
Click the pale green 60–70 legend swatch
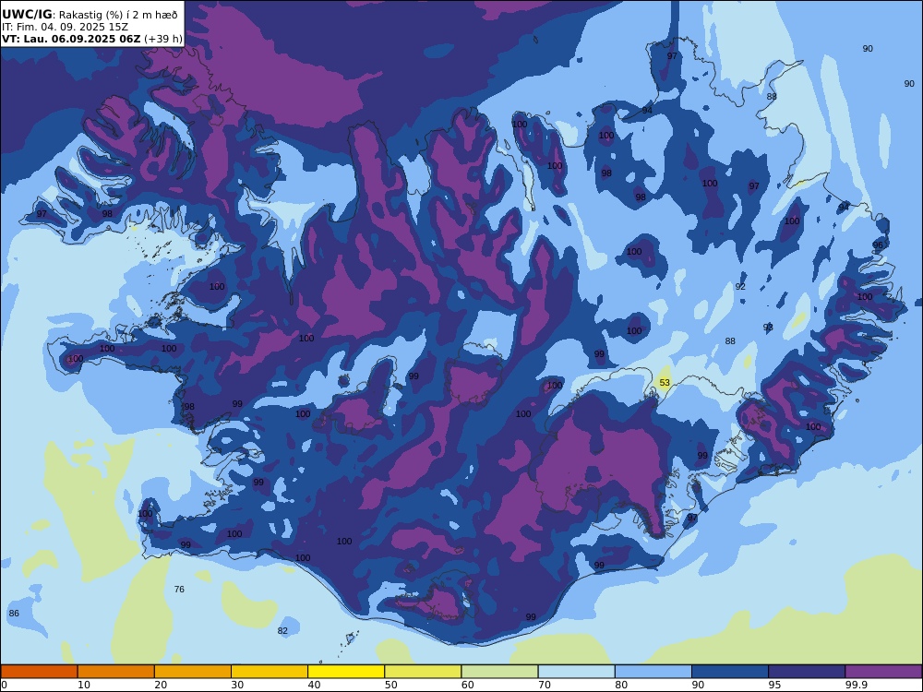(499, 672)
